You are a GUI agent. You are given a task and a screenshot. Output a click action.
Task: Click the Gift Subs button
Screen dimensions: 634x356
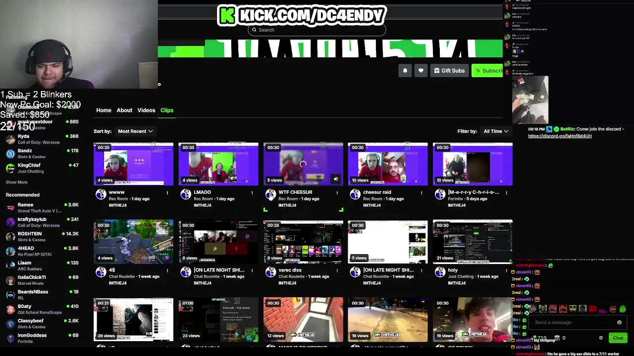point(449,71)
